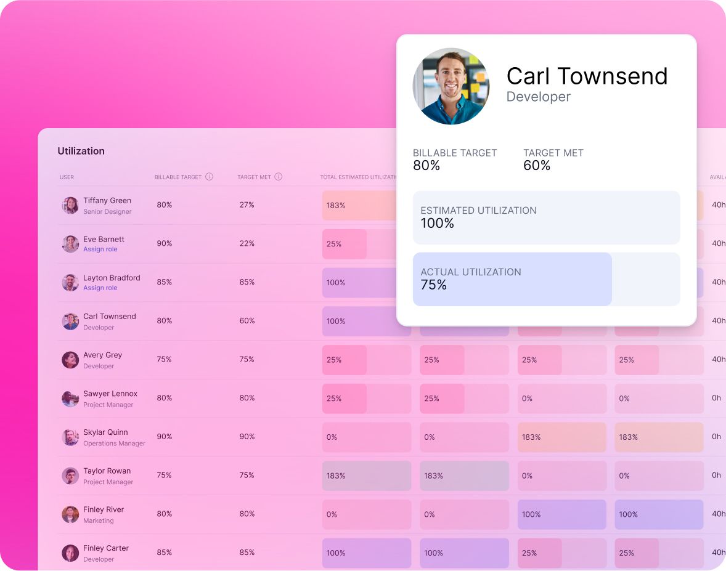Screen dimensions: 726x571
Task: Click the card's Target Met 60% value
Action: tap(537, 166)
